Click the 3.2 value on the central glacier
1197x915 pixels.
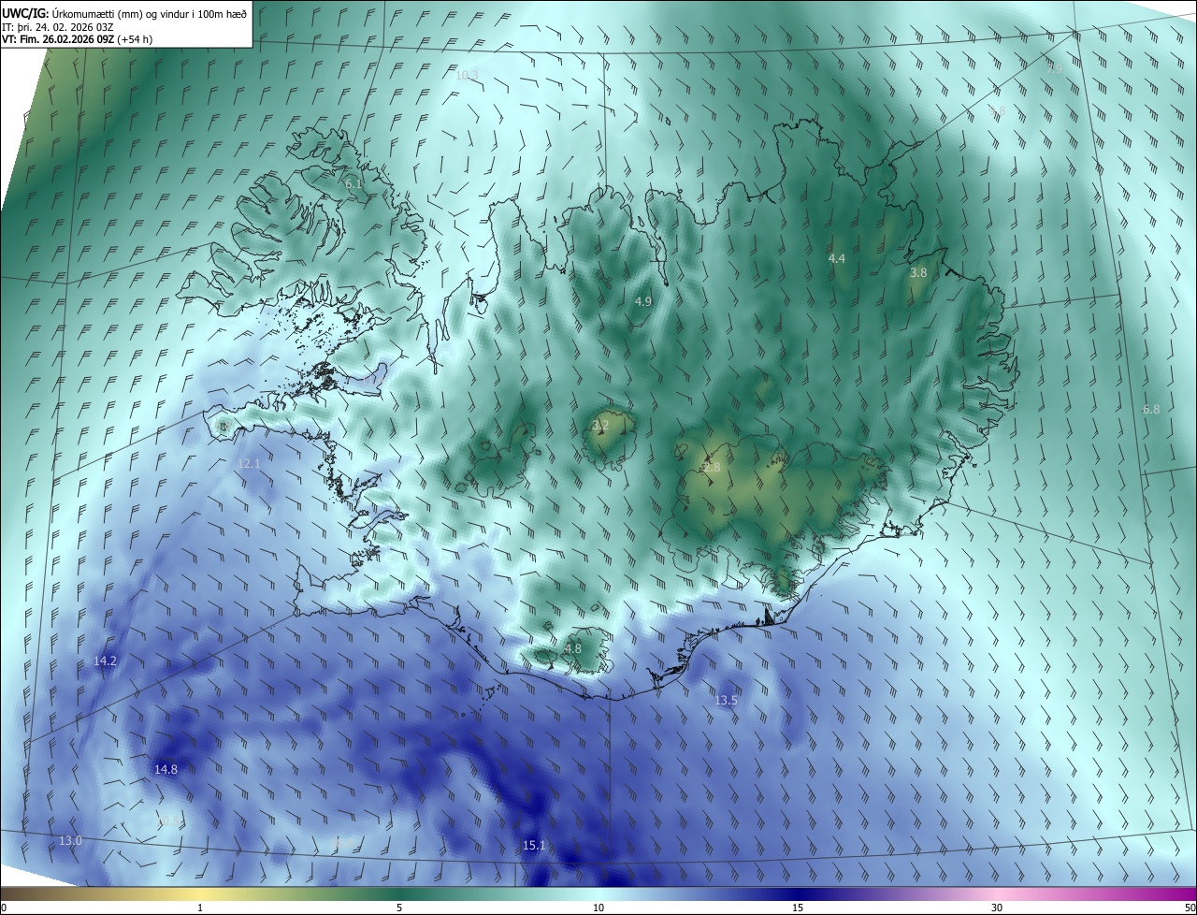[x=600, y=425]
